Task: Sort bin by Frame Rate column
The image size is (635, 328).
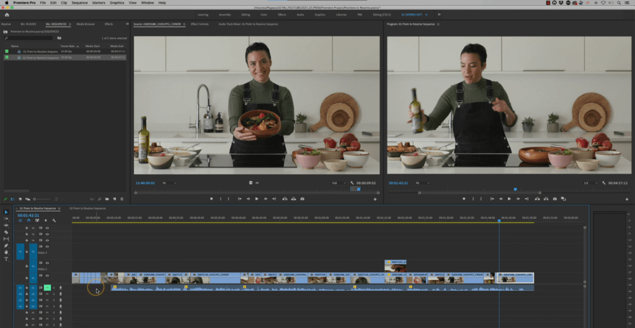Action: pyautogui.click(x=68, y=46)
